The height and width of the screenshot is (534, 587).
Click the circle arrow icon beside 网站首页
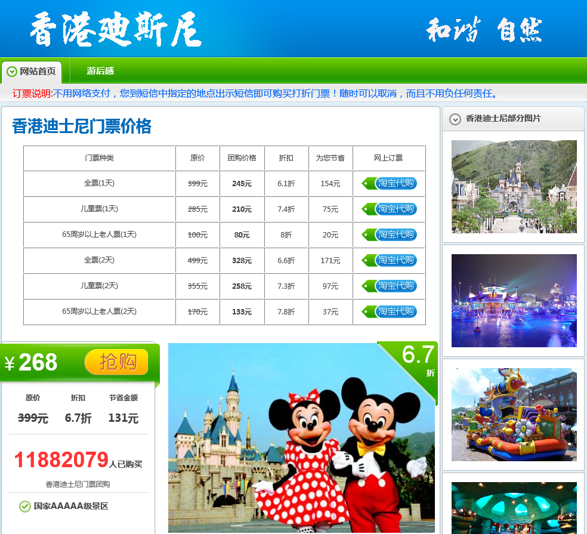(12, 72)
